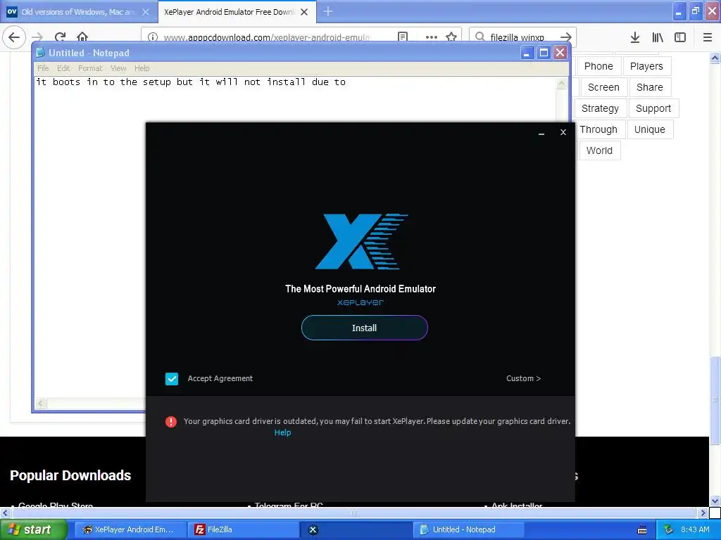Click the 8:43 AM clock
Image resolution: width=721 pixels, height=540 pixels.
click(x=695, y=529)
